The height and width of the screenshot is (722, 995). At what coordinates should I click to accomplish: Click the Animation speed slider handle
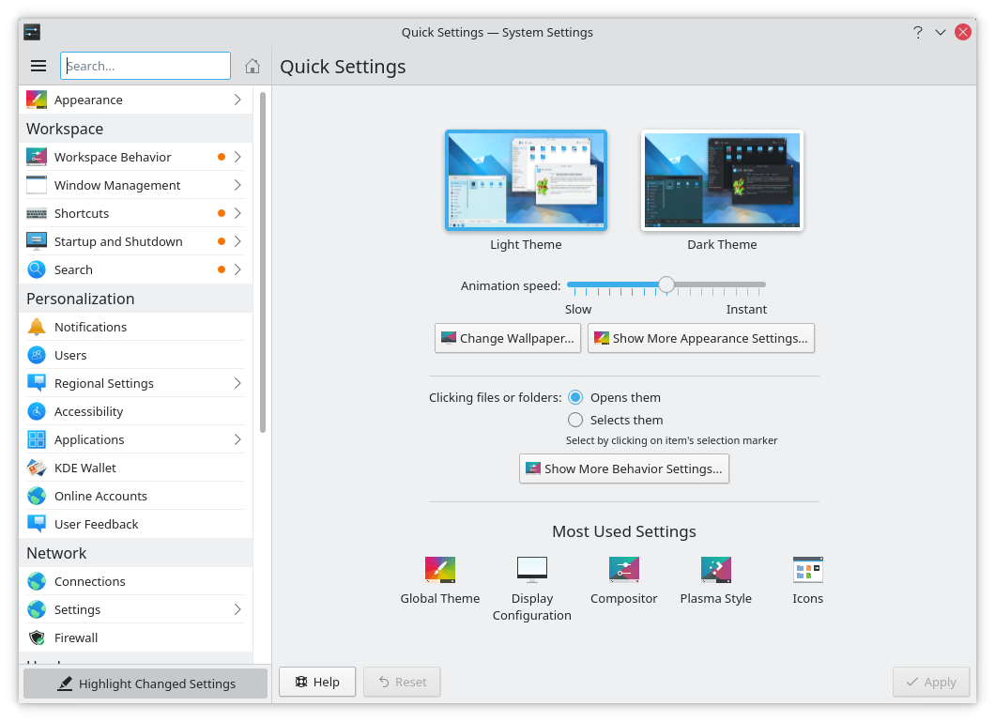666,284
